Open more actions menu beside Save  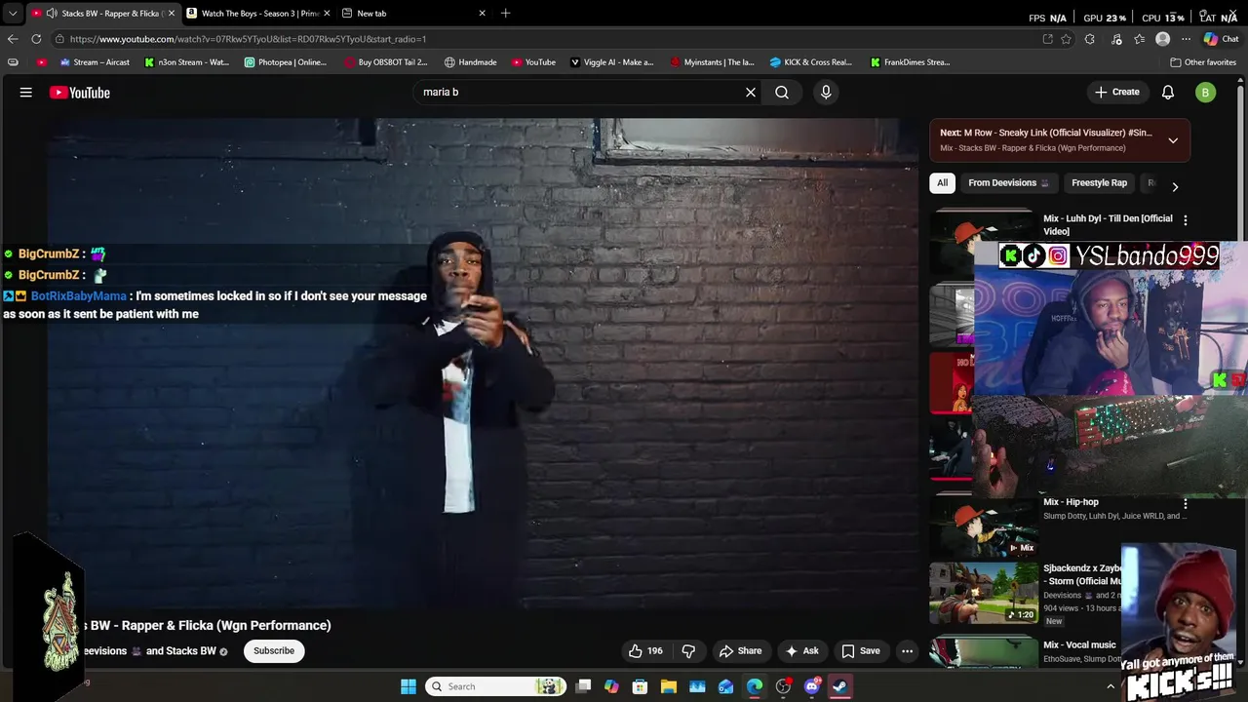click(x=907, y=651)
